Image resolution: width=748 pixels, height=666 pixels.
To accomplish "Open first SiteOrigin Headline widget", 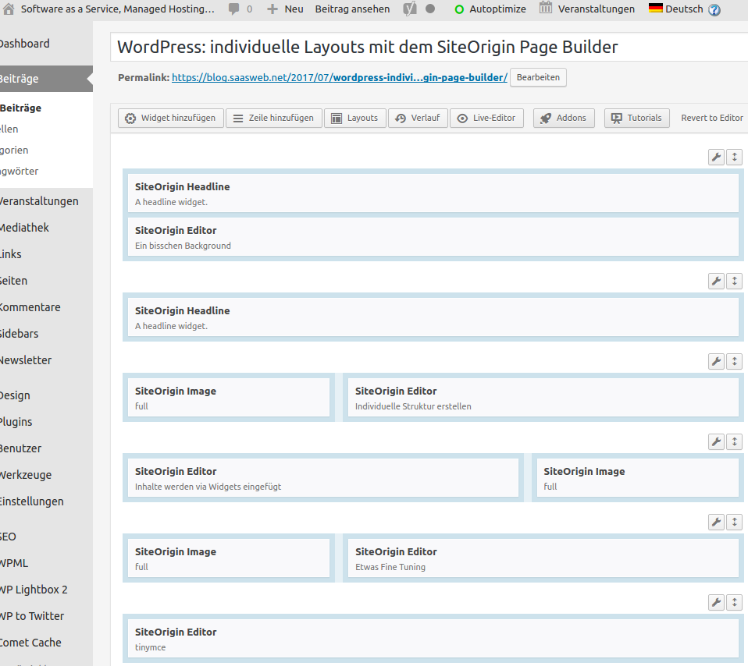I will (433, 193).
